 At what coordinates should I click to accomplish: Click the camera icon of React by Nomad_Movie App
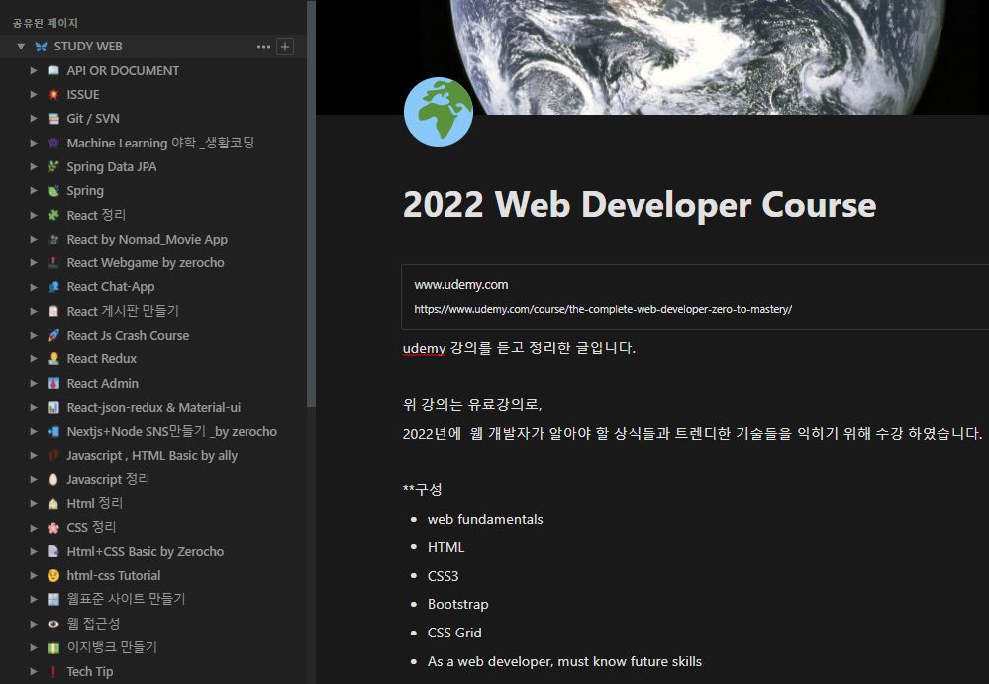coord(53,239)
